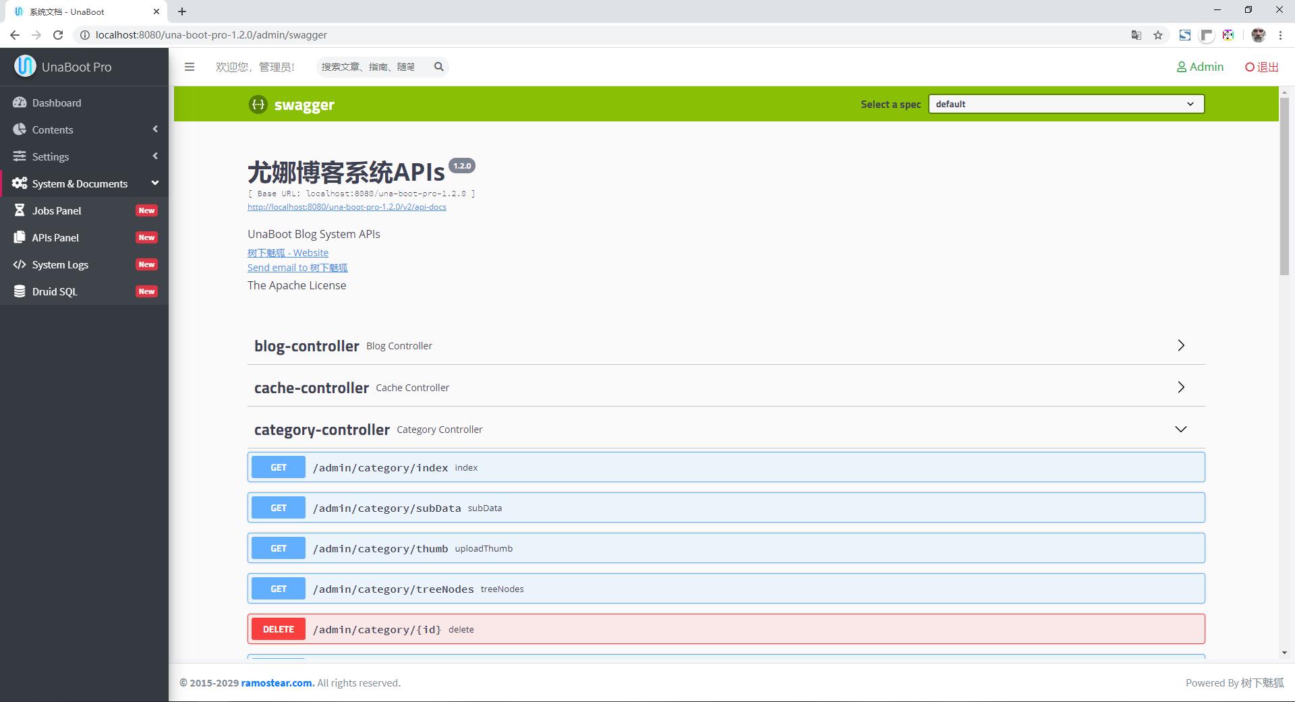Open the Admin account menu
This screenshot has width=1295, height=702.
point(1200,67)
